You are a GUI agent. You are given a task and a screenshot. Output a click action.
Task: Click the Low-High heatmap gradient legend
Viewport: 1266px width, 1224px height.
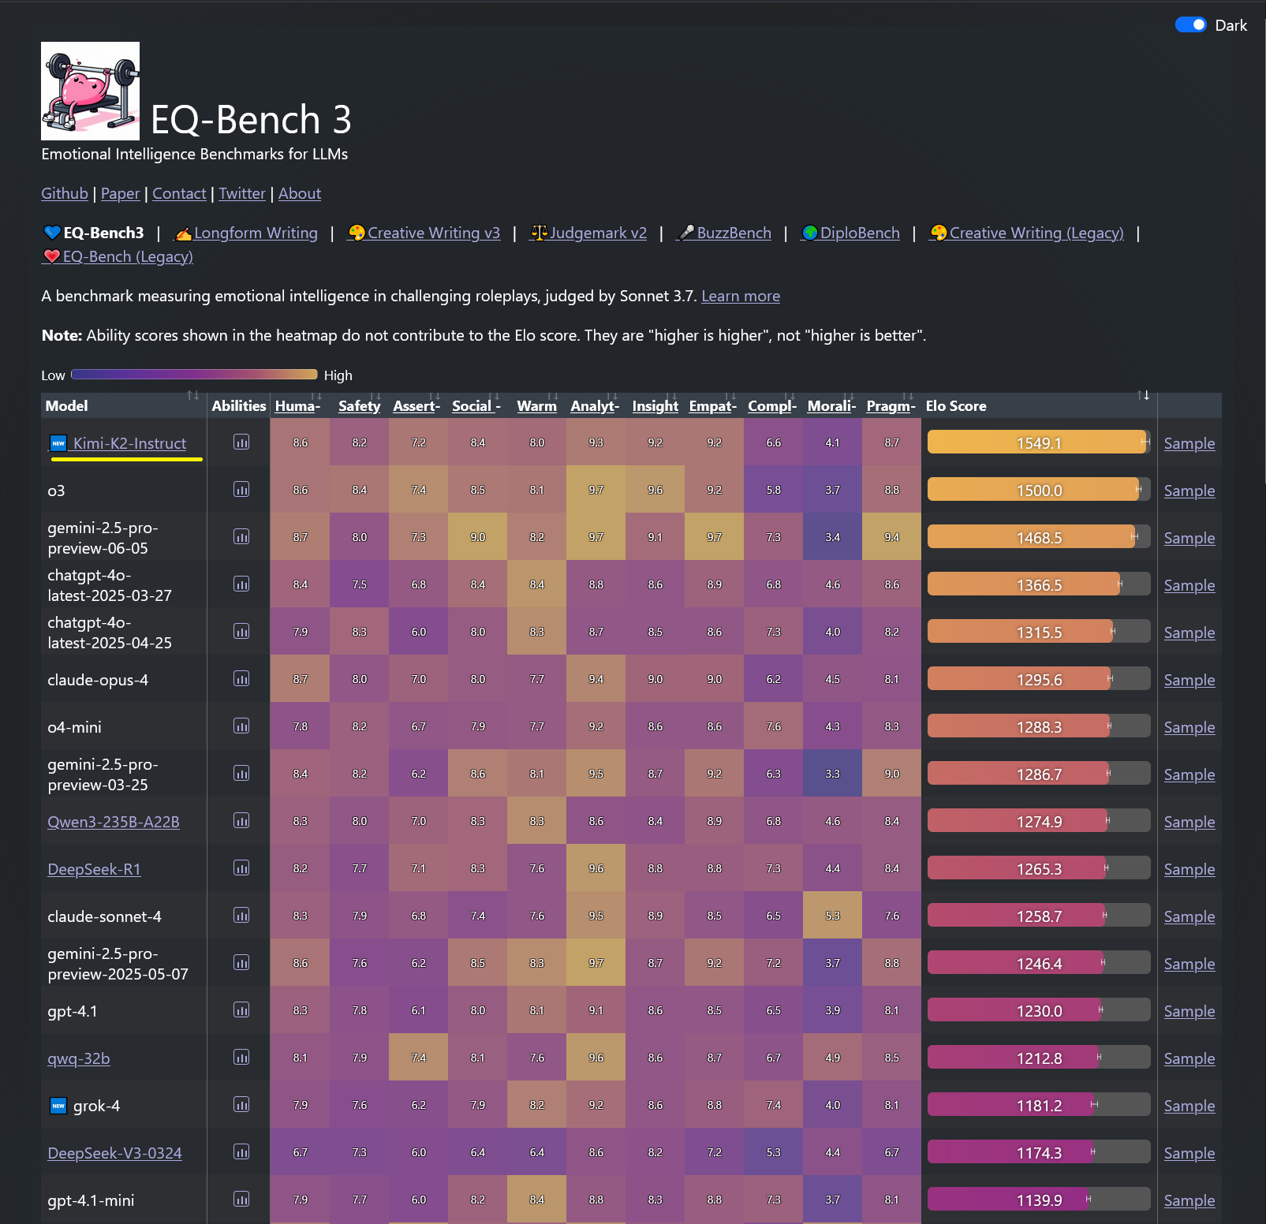(x=194, y=375)
